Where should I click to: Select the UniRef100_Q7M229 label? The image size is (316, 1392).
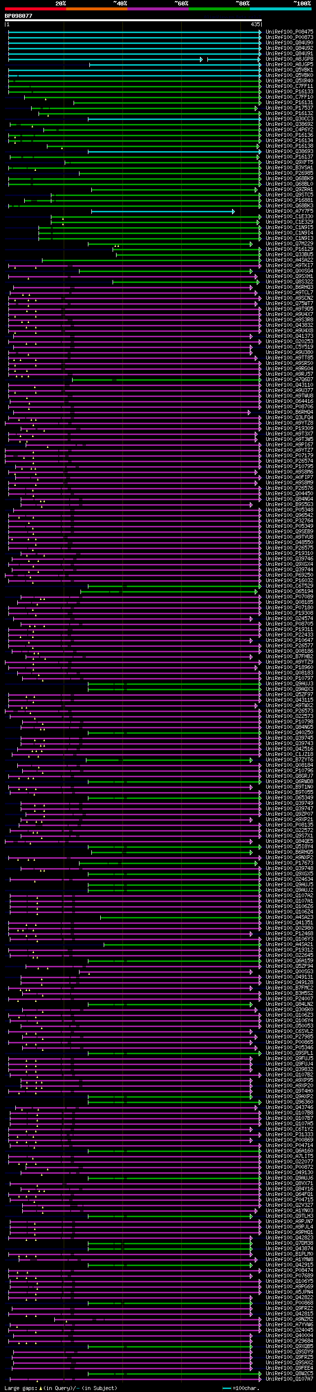click(x=289, y=244)
